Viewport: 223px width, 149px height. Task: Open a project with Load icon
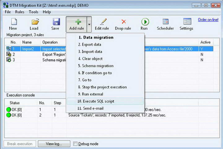[35, 22]
